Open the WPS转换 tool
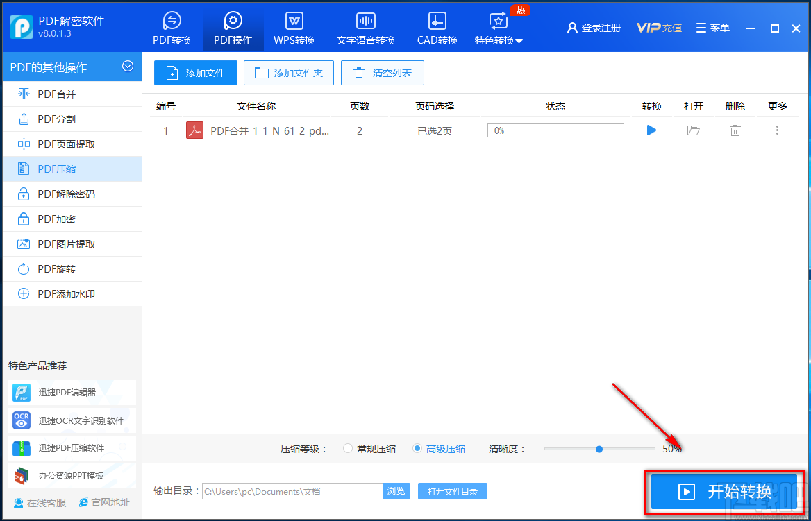The image size is (811, 521). tap(294, 28)
